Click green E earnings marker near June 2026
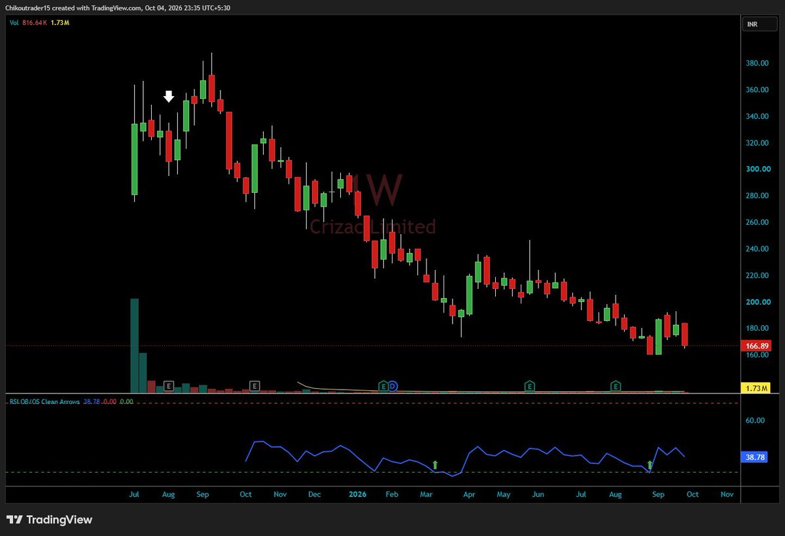This screenshot has width=785, height=536. coord(530,386)
